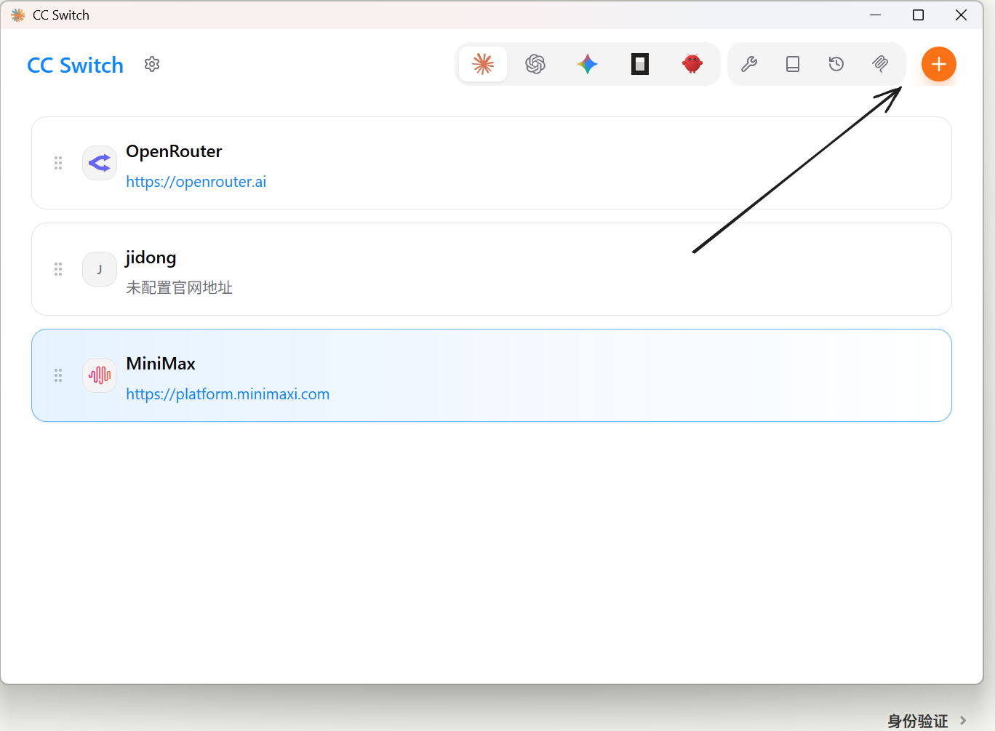Select the MiniMax provider name
Viewport: 995px width, 731px height.
pyautogui.click(x=161, y=364)
